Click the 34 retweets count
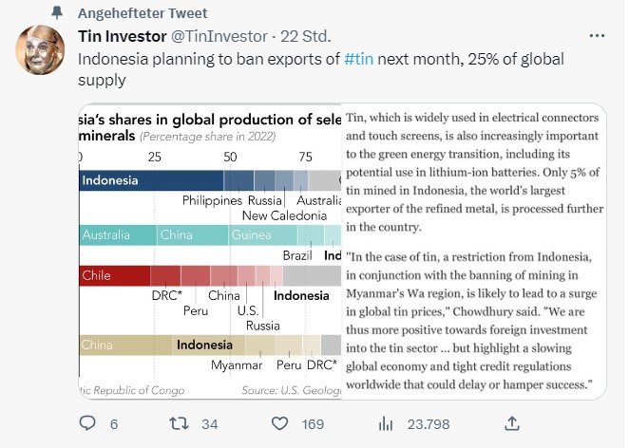Screen dimensions: 629x448 point(210,423)
